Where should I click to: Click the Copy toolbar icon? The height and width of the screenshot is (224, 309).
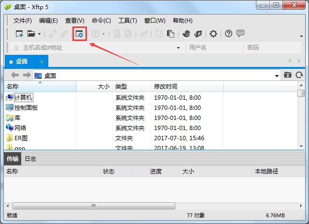click(159, 34)
